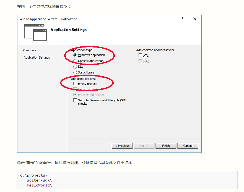Select the Windows application radio button
Viewport: 244px width, 192px height.
click(75, 55)
